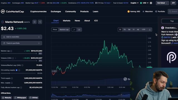The height and width of the screenshot is (100, 178).
Task: Open OvenAdd.c... profile avatar
Action: pyautogui.click(x=162, y=28)
